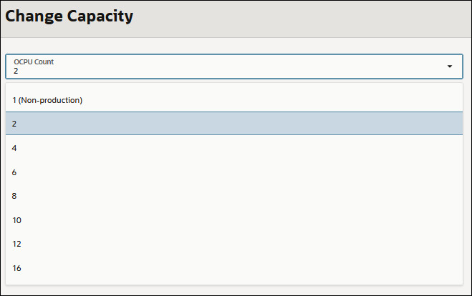Screen dimensions: 472x296
Task: Select the 1 (Non-production) option
Action: [x=47, y=100]
